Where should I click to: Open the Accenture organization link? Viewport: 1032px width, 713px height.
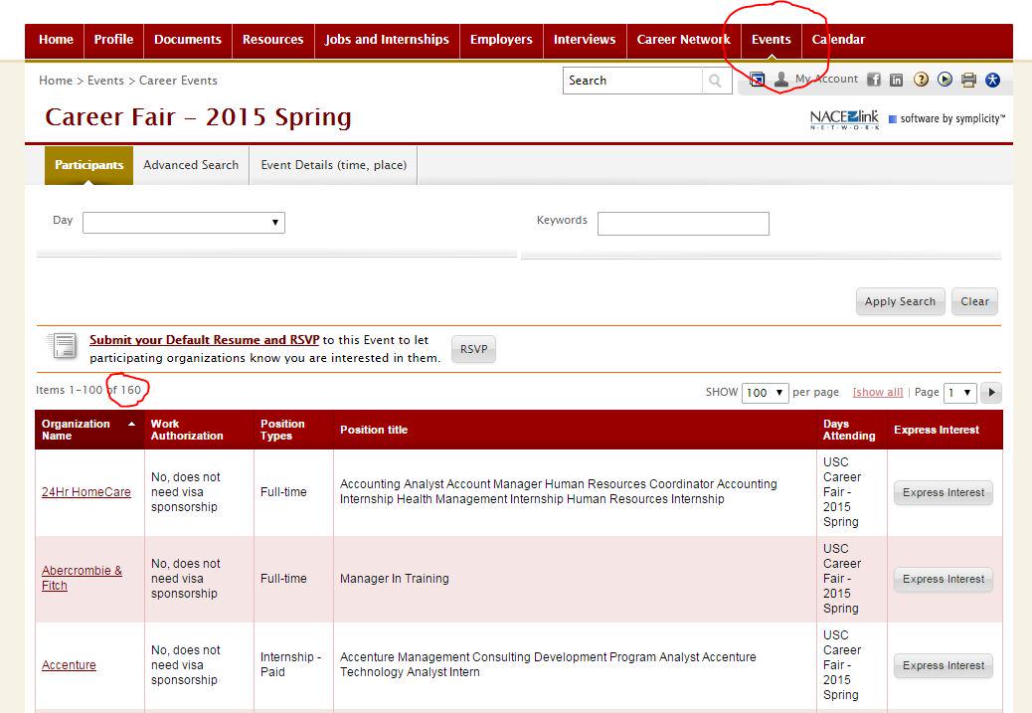click(69, 665)
